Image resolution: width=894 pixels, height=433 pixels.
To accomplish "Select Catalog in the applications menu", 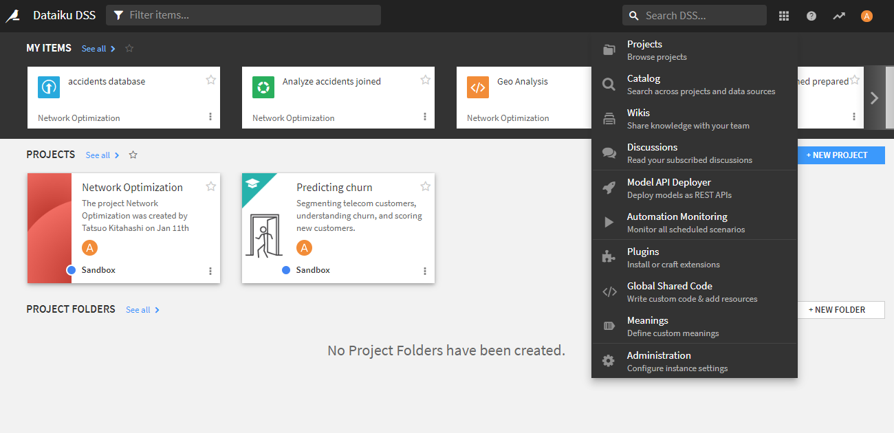I will click(695, 85).
